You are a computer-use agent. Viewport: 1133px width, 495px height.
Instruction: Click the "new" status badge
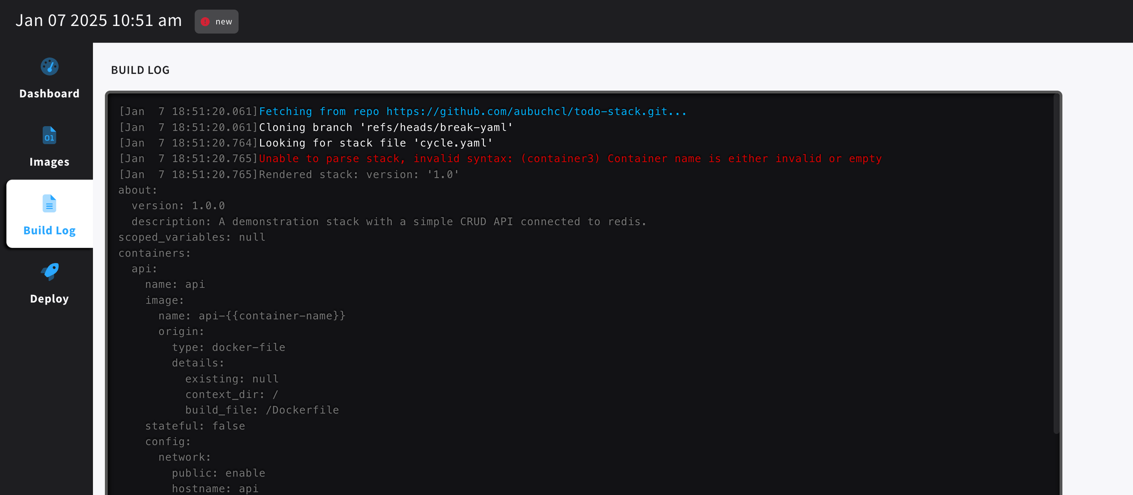click(216, 22)
